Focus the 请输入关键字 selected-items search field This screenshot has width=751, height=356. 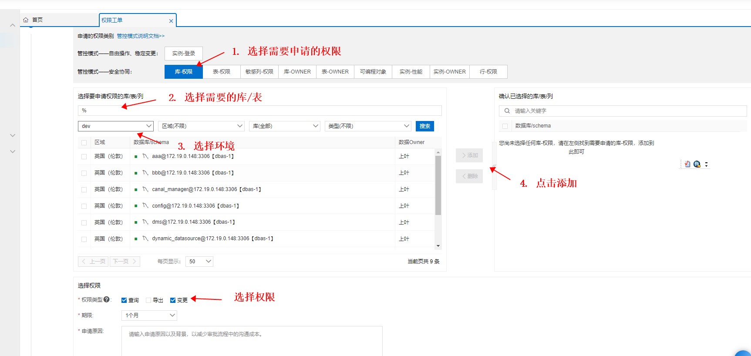click(623, 111)
